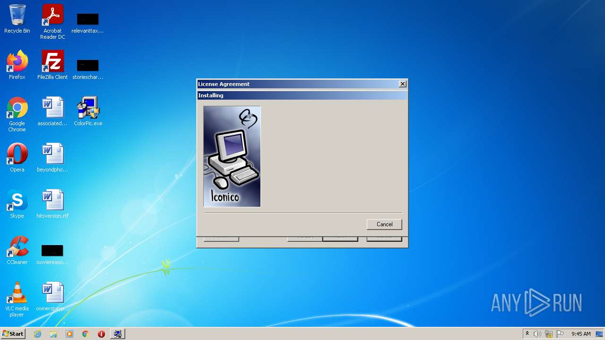Select hitsversion.rtf document icon
Viewport: 605px width, 340px height.
[52, 204]
